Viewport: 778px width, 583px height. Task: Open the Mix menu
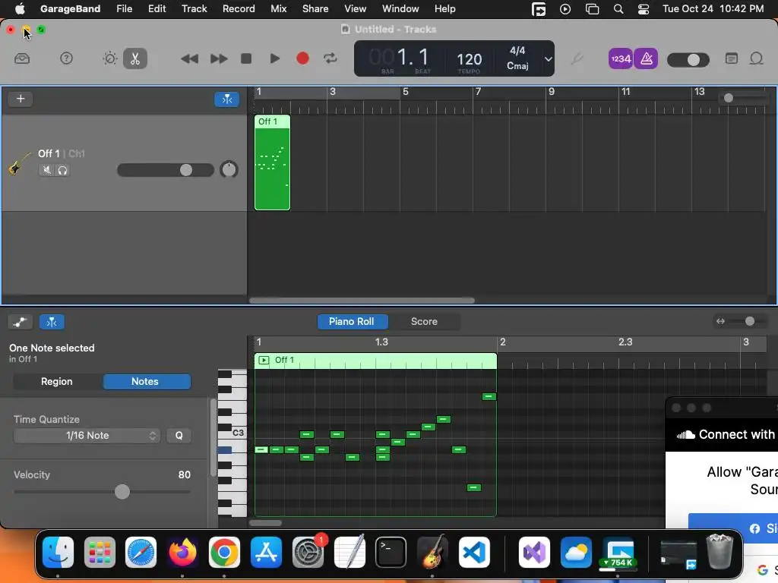point(278,8)
